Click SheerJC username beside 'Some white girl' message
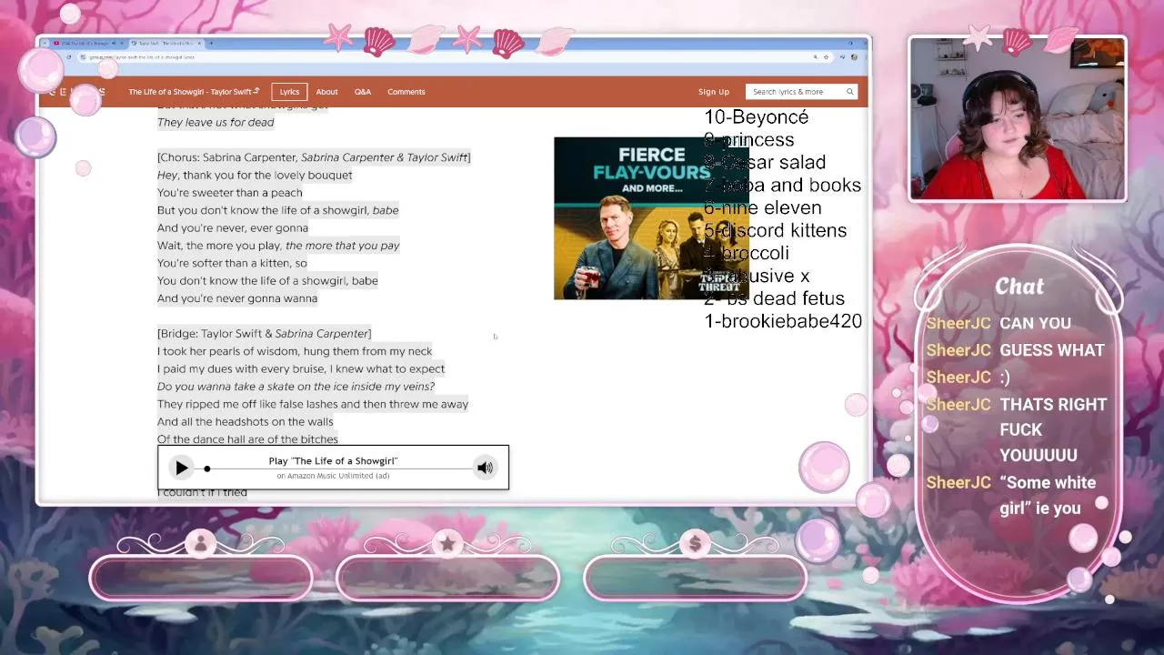Viewport: 1164px width, 655px height. [958, 483]
